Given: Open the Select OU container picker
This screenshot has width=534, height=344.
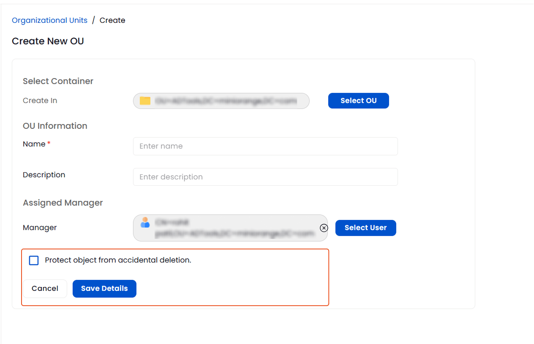Looking at the screenshot, I should tap(358, 100).
